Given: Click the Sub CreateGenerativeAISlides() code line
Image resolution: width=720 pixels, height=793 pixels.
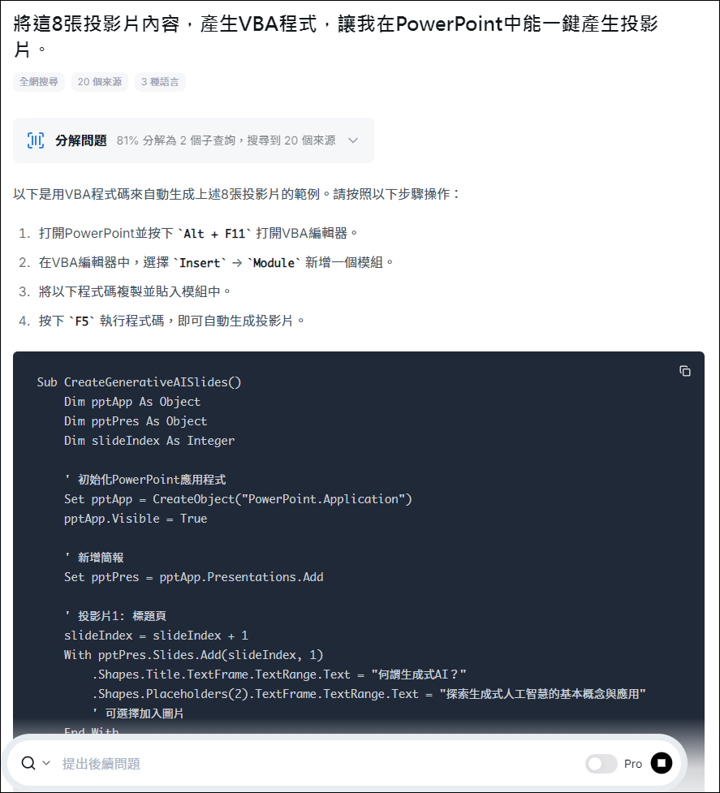Looking at the screenshot, I should 139,382.
